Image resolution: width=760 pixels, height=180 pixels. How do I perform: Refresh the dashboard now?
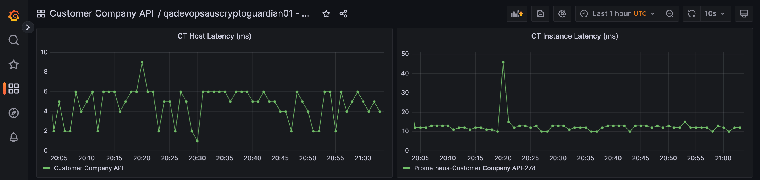point(691,13)
